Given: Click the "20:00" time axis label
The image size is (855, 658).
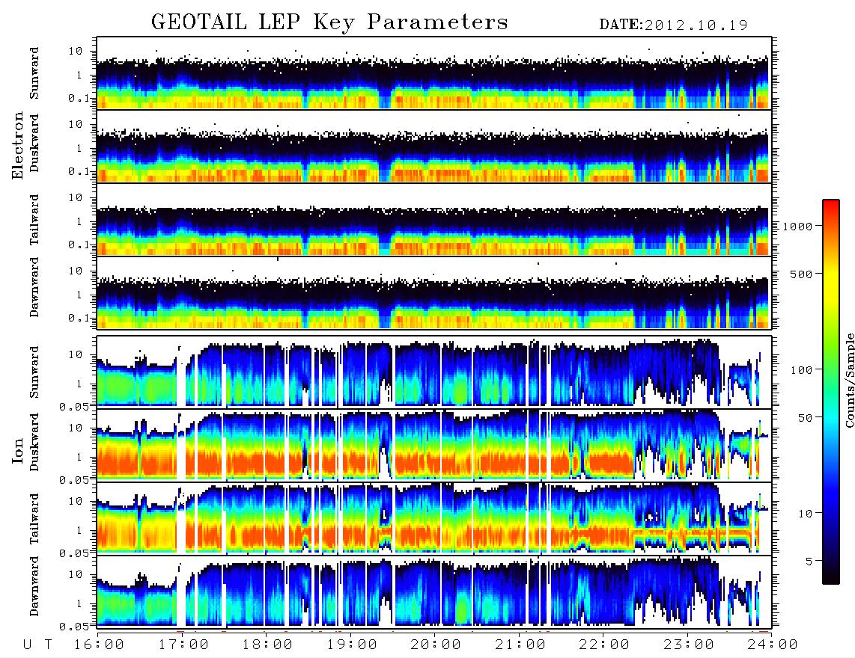Looking at the screenshot, I should pyautogui.click(x=436, y=645).
